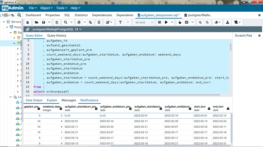Viewport: 263px width, 147px height.
Task: Click the connection status link icon
Action: (x=28, y=29)
